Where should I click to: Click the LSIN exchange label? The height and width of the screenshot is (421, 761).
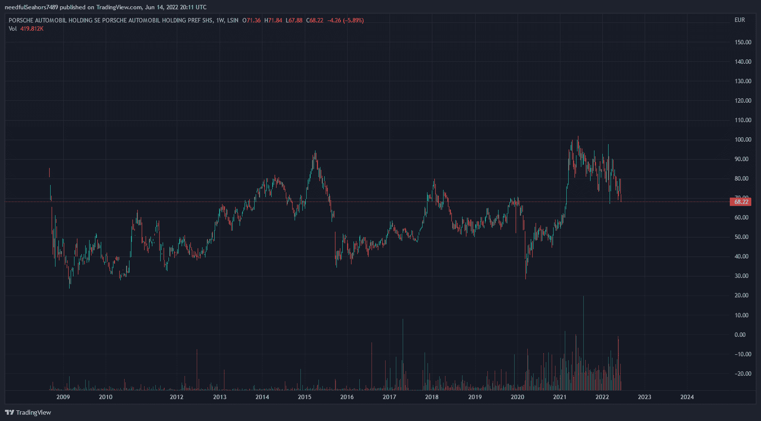pos(233,20)
